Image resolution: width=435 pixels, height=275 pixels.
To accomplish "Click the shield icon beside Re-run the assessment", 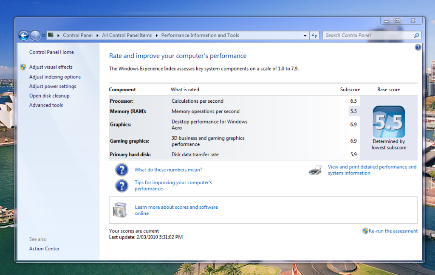I will tap(365, 231).
